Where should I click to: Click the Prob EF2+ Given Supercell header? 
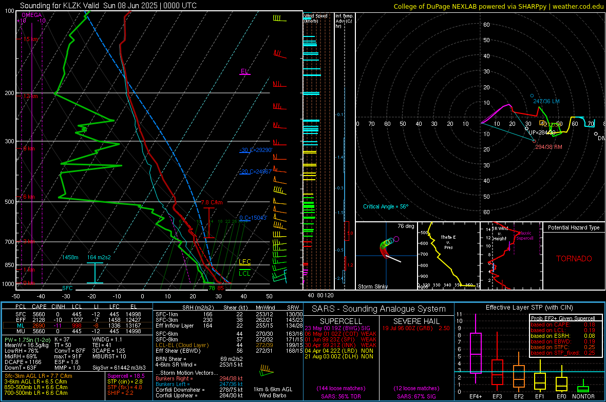(x=563, y=318)
